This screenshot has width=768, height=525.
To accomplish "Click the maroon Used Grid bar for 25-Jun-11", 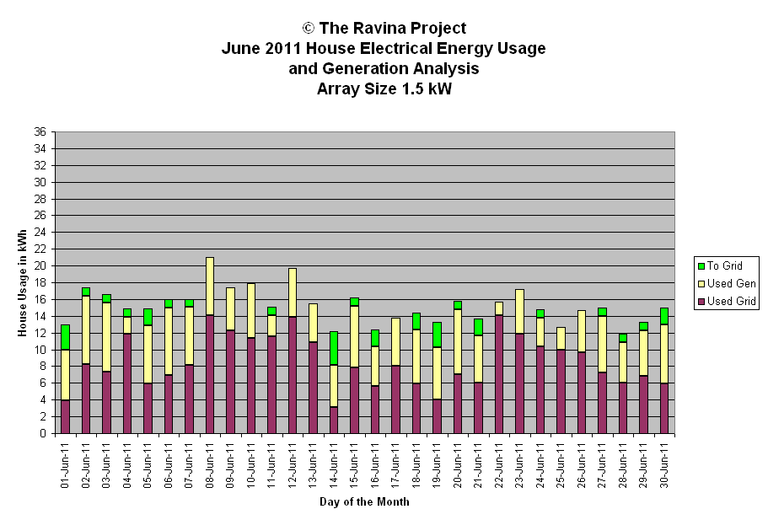I will 561,392.
